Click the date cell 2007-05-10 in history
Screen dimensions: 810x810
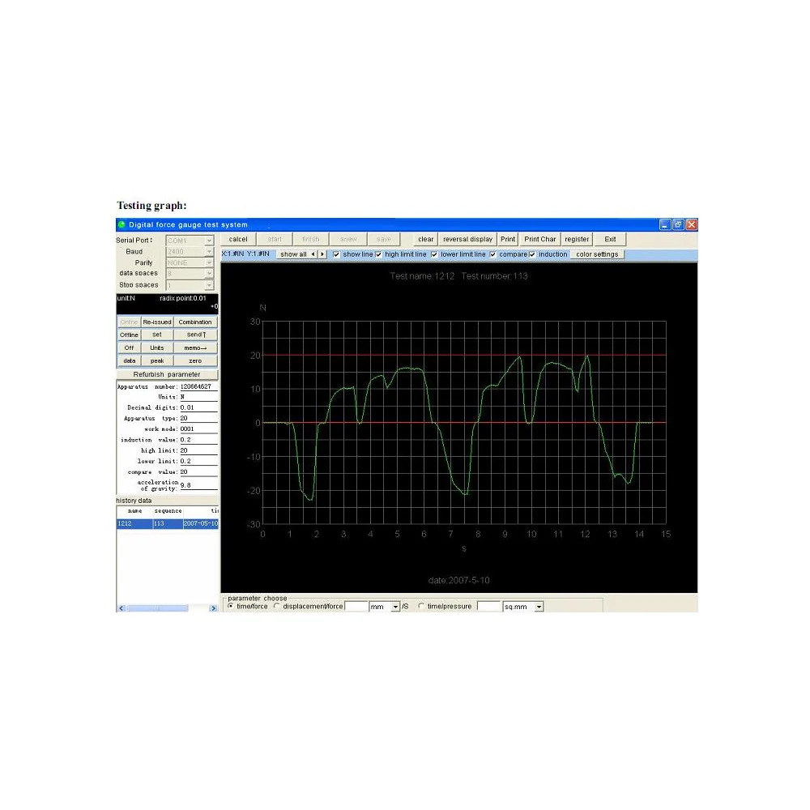pyautogui.click(x=200, y=523)
